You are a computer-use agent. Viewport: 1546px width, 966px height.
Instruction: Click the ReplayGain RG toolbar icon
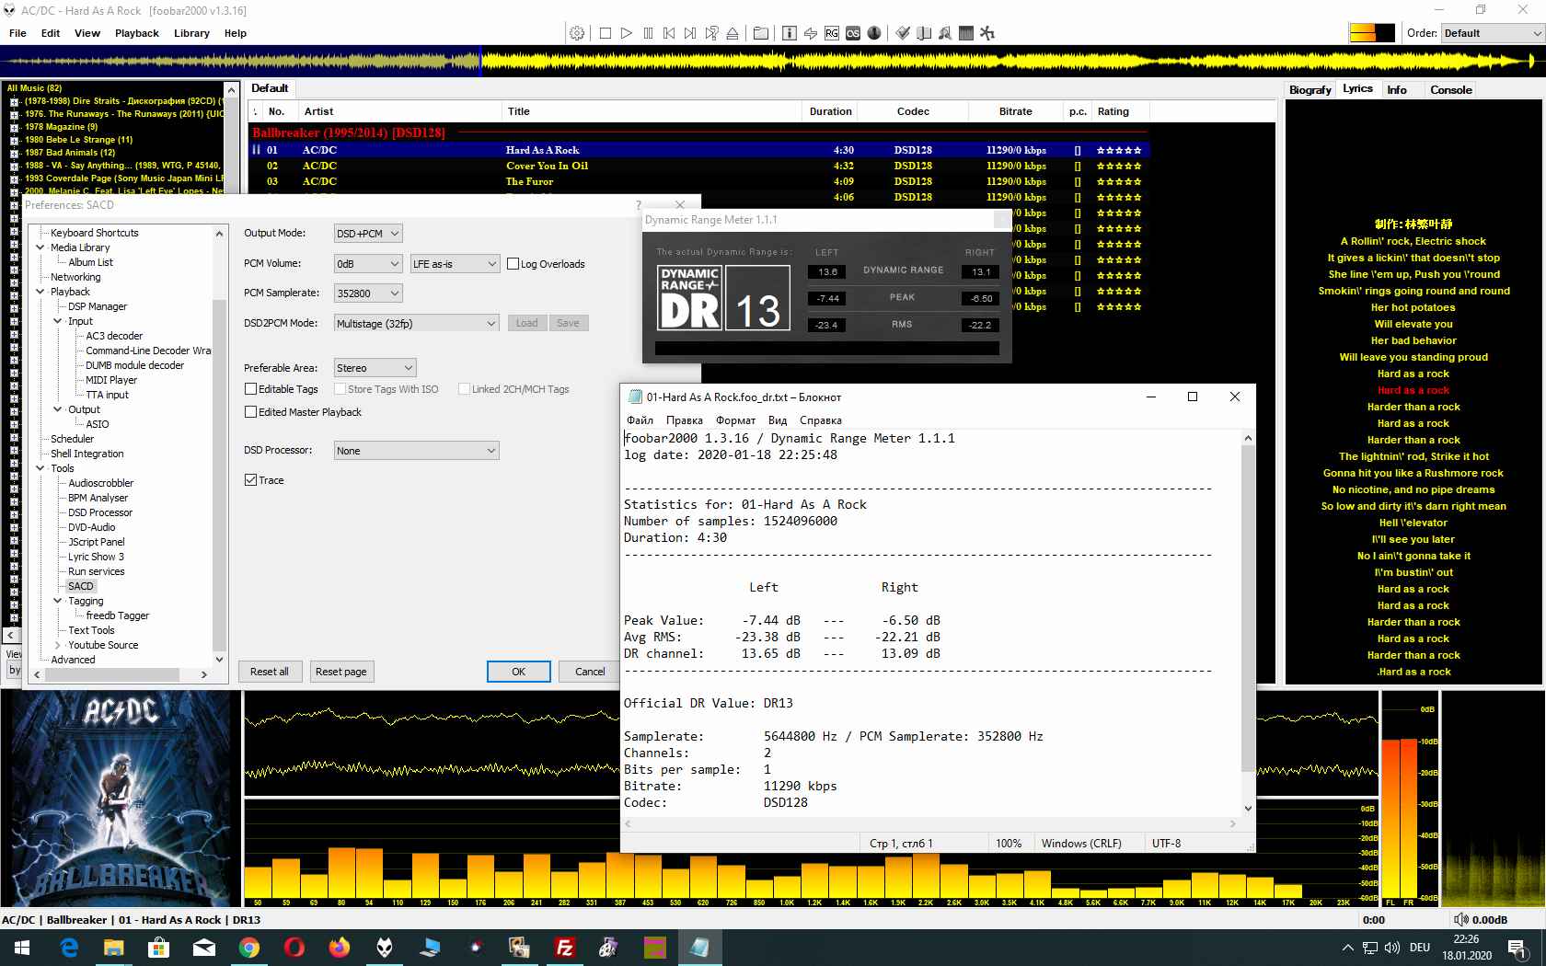832,33
